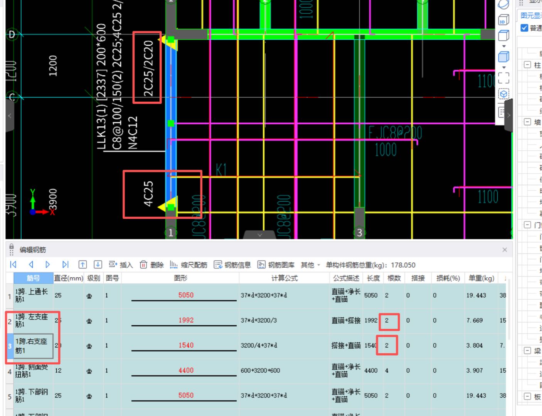Collapse the 门 tree node
Screen dimensions: 542x416
tap(527, 225)
